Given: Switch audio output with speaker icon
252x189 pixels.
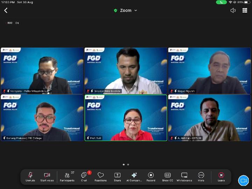Looking at the screenshot, I should [233, 10].
